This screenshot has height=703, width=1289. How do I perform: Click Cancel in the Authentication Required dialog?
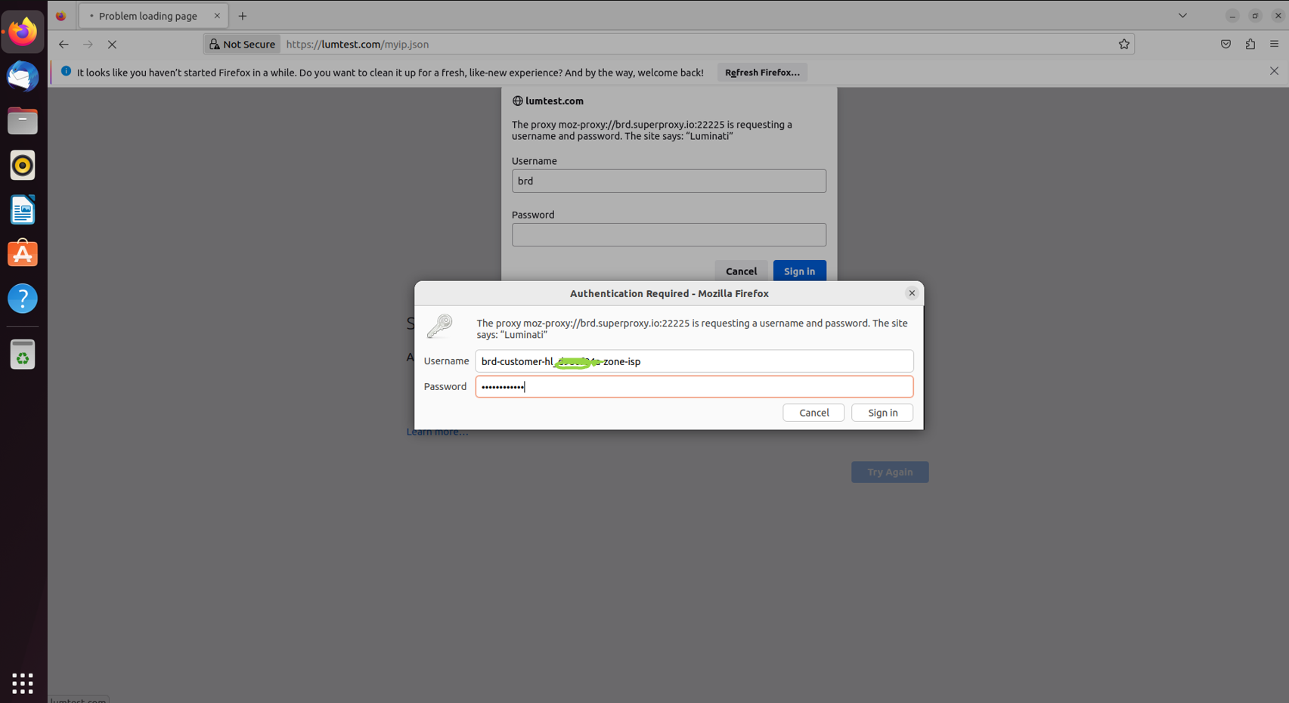click(813, 413)
